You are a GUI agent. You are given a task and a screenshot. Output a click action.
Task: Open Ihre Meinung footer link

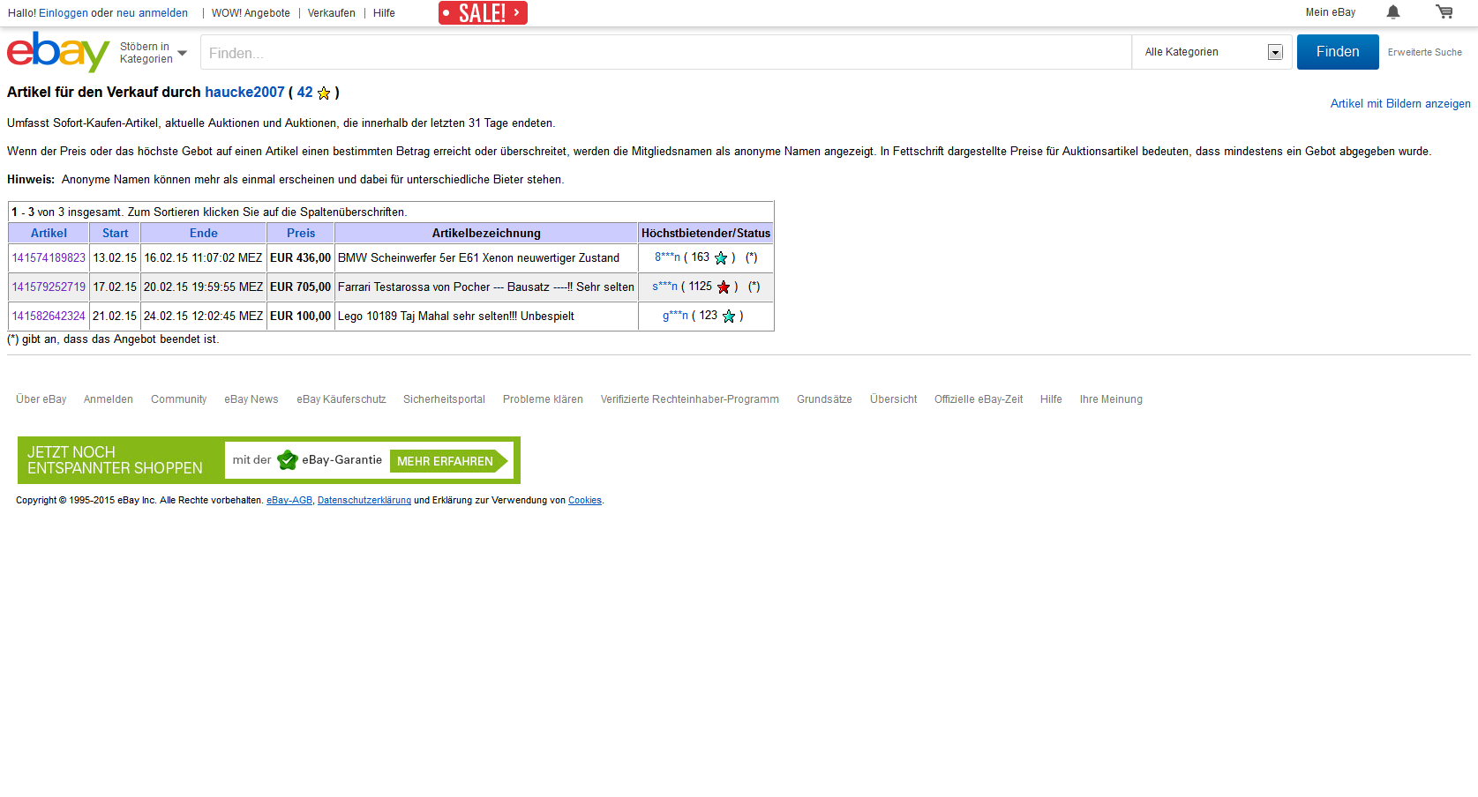[x=1111, y=399]
